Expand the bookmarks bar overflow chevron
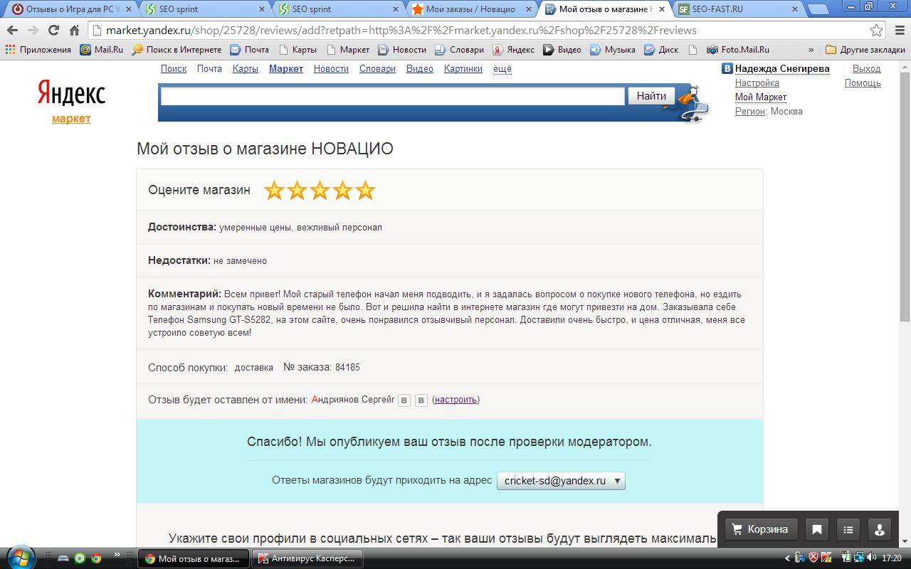 pyautogui.click(x=811, y=50)
